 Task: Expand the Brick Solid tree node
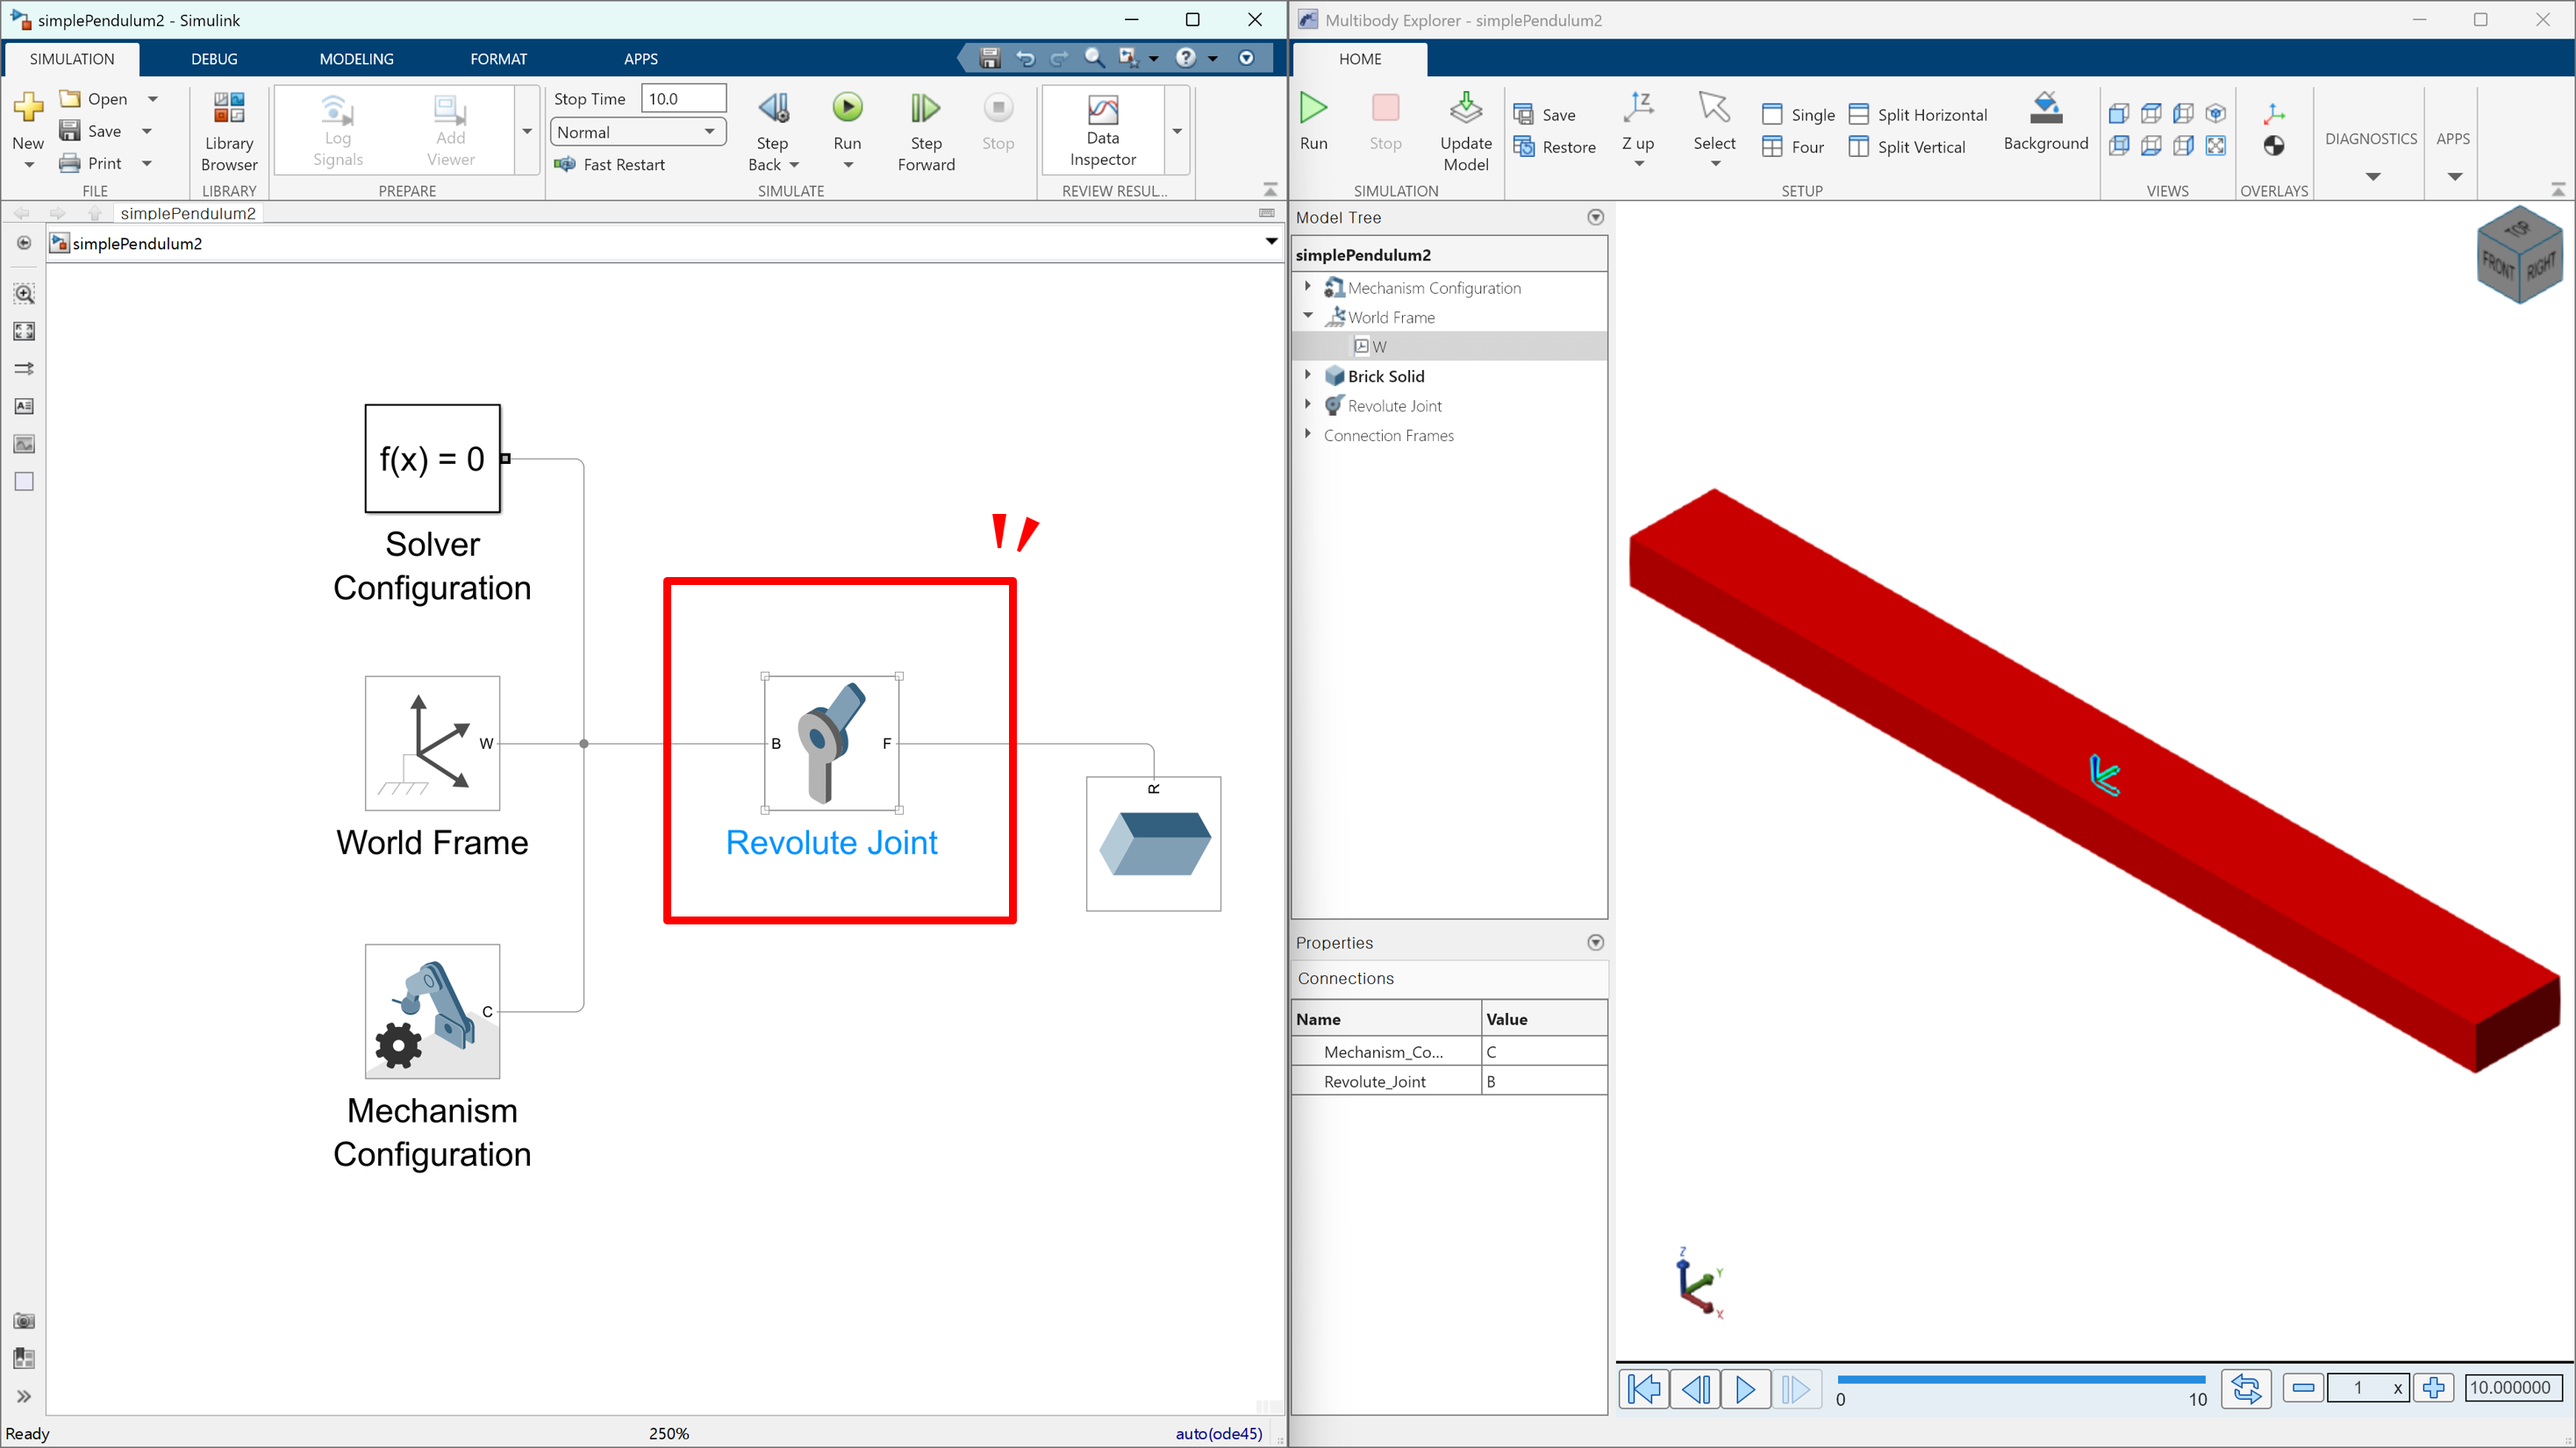click(1307, 375)
